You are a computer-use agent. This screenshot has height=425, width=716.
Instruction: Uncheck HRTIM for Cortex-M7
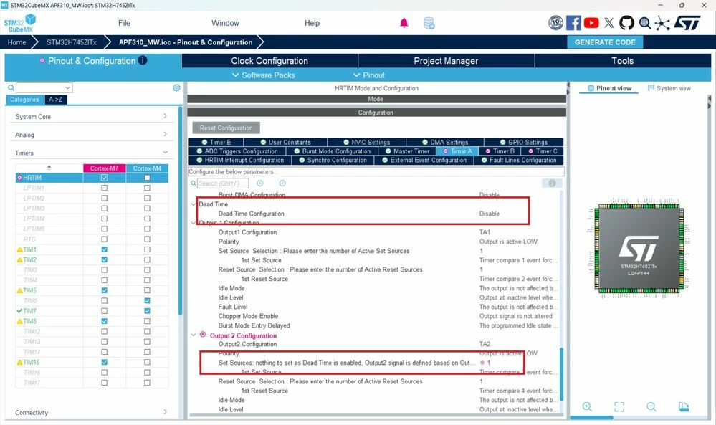coord(105,178)
